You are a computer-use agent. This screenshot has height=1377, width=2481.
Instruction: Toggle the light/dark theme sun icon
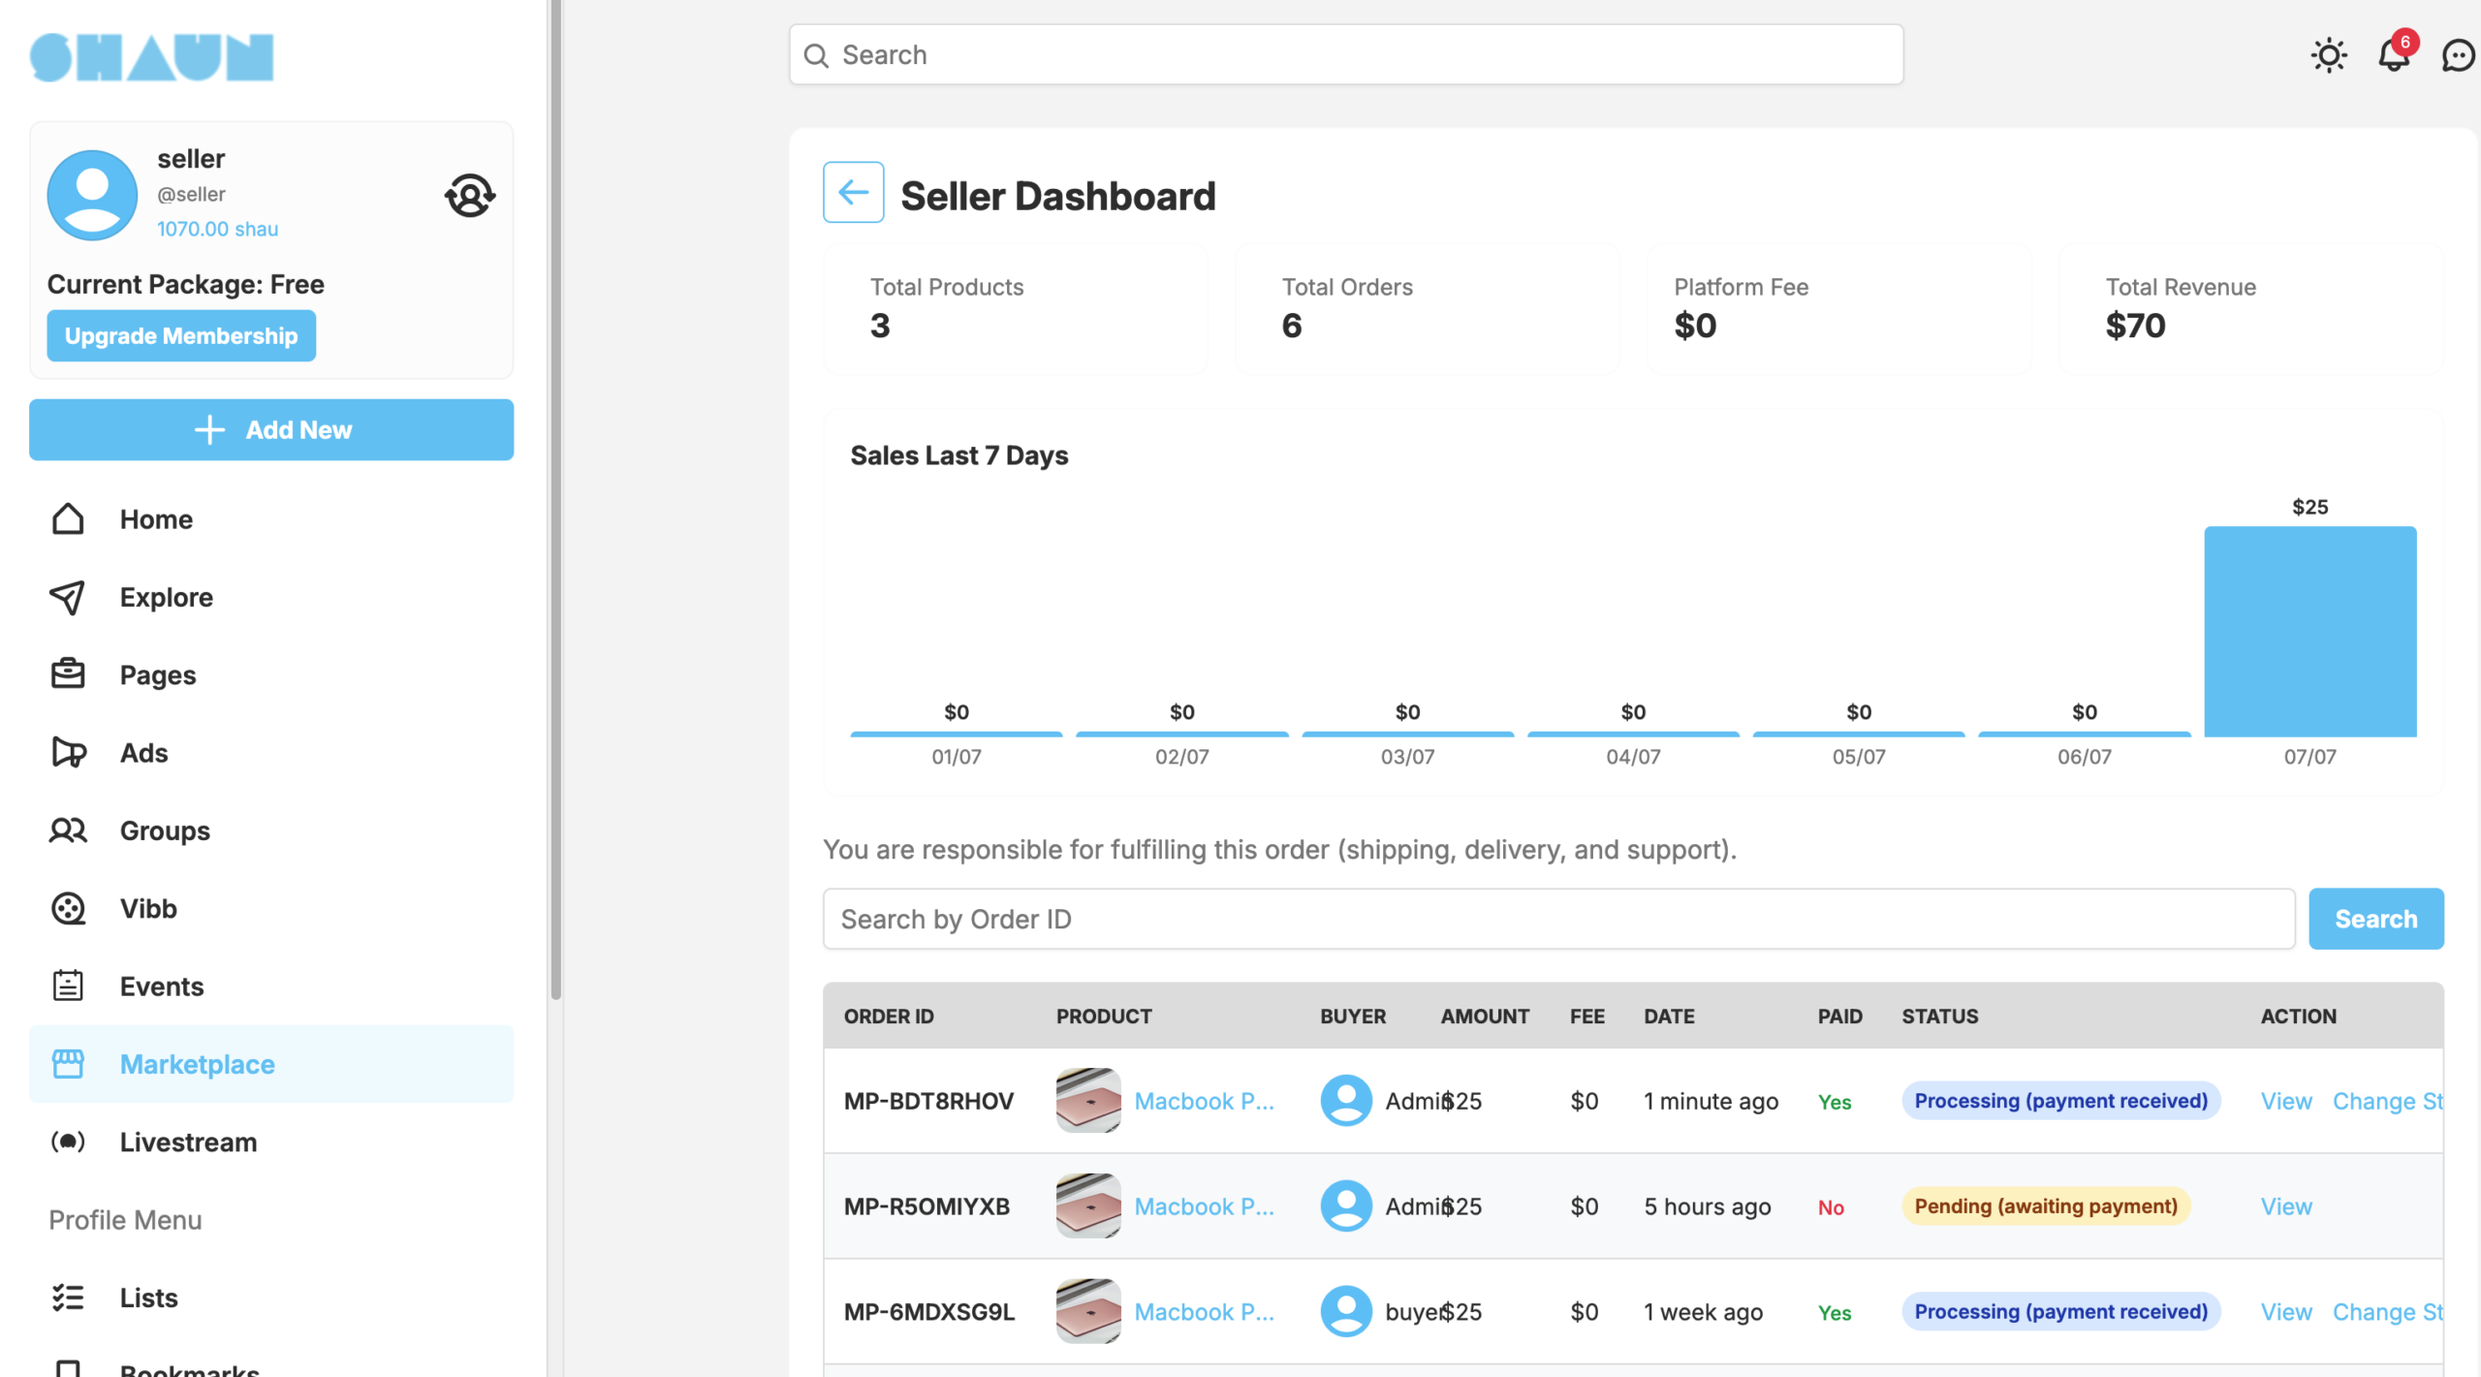2328,55
